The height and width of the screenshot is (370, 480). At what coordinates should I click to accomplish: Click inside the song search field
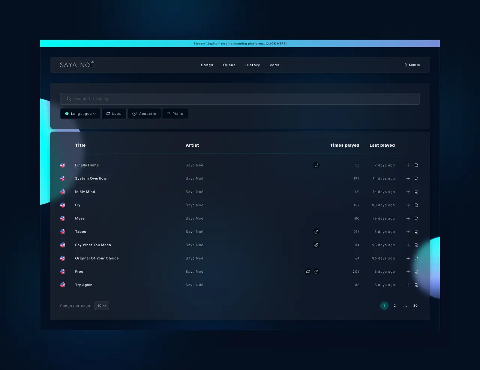pyautogui.click(x=240, y=99)
